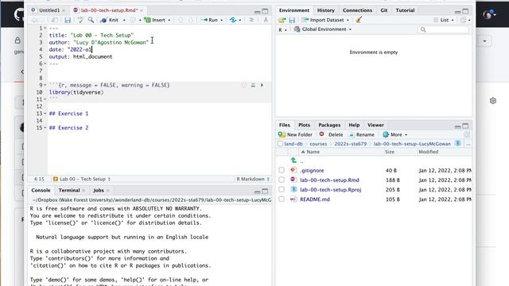Screen dimensions: 509x286
Task: Clear environment objects with broom icon
Action: coord(359,20)
